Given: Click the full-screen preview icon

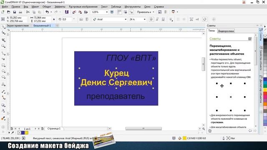Looking at the screenshot, I should [x=112, y=12].
